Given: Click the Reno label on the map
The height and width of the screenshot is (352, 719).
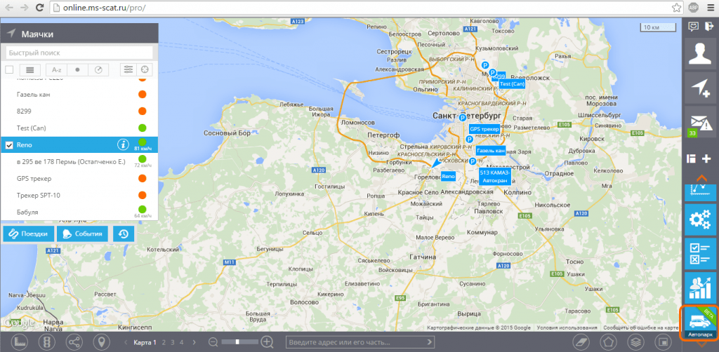Looking at the screenshot, I should click(x=449, y=176).
